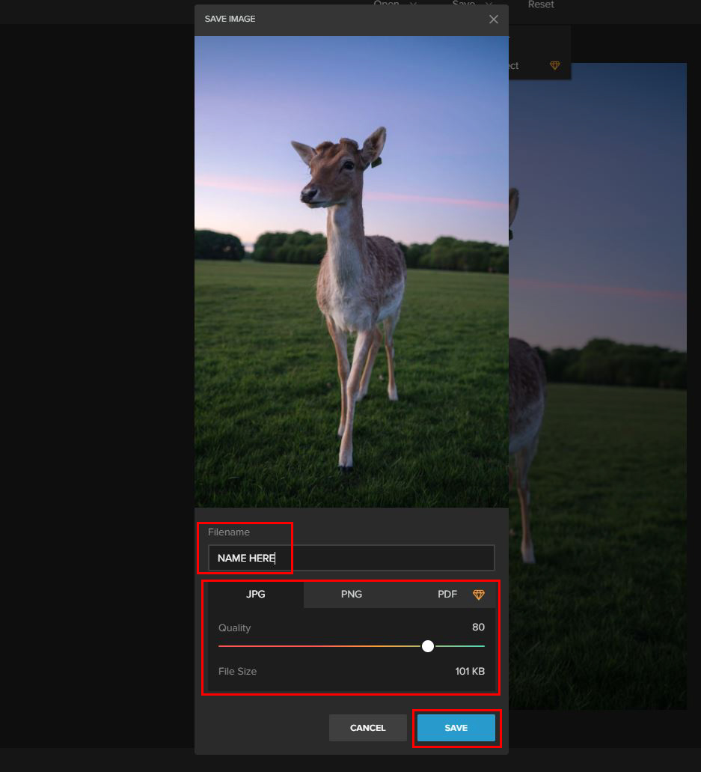Choose the PDF format tab
The height and width of the screenshot is (772, 701).
tap(447, 595)
